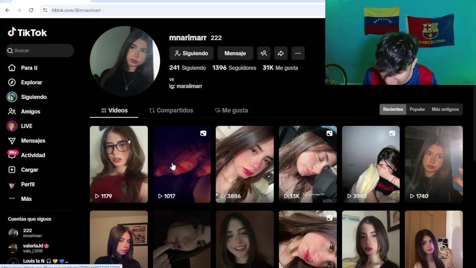Send a message with the Mensaje button
This screenshot has width=476, height=268.
pos(235,53)
